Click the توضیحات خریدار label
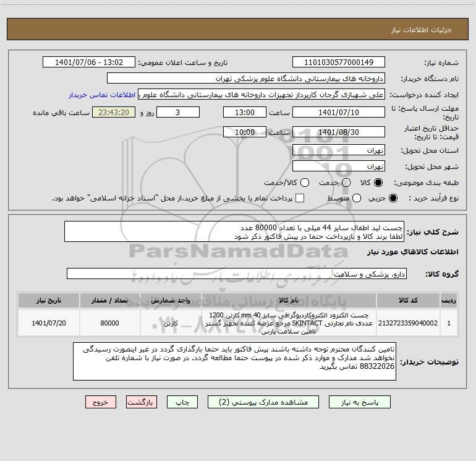Viewport: 476px width, 461px height. [x=429, y=362]
